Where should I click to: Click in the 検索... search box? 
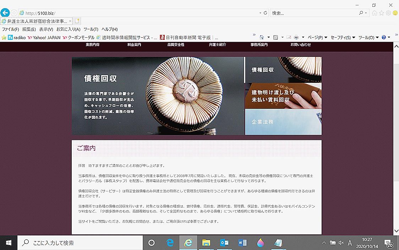click(x=314, y=13)
